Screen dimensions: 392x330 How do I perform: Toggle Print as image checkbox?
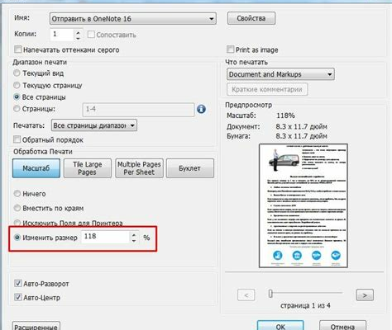[x=230, y=49]
